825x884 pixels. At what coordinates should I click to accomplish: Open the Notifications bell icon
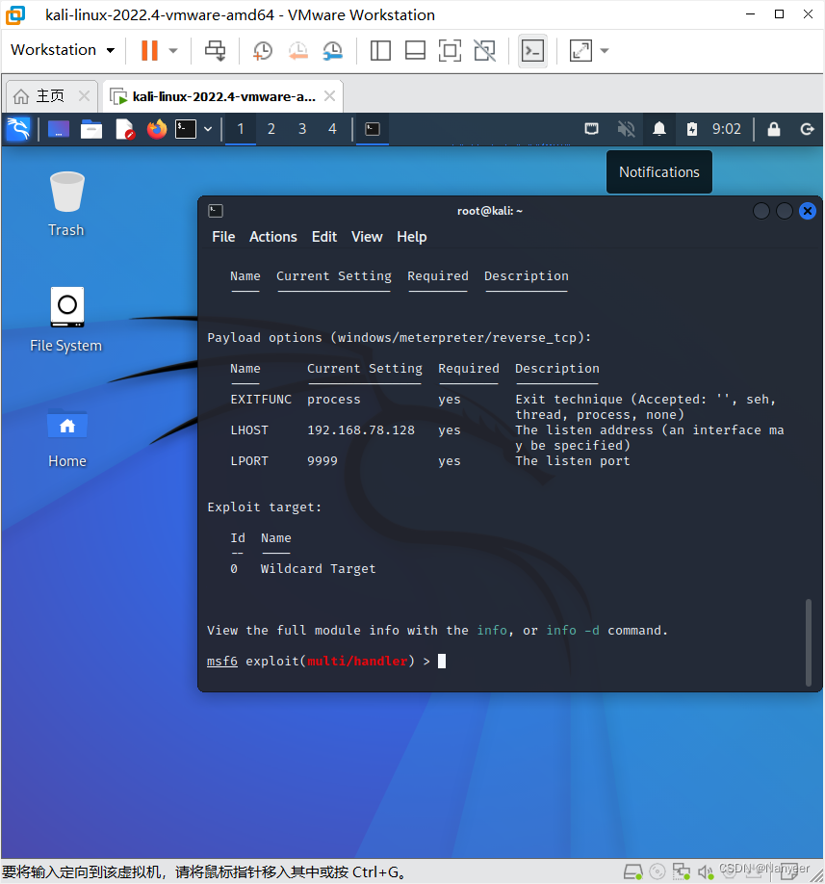(659, 129)
